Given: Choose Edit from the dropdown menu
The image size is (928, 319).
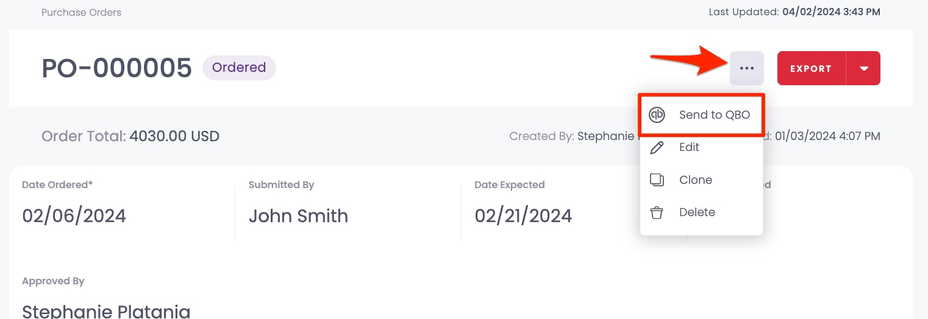Looking at the screenshot, I should pos(701,147).
